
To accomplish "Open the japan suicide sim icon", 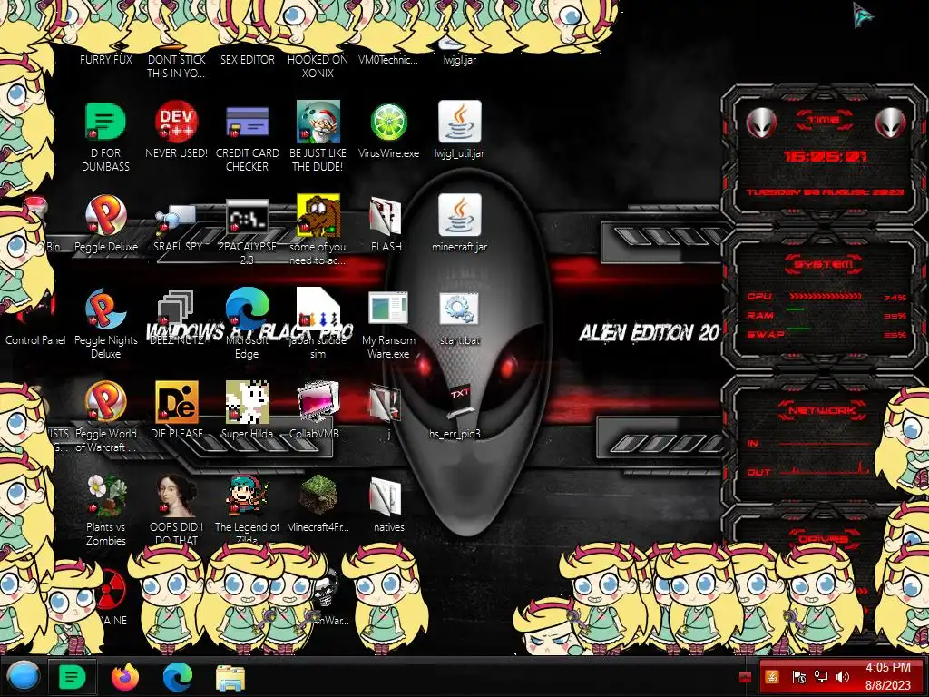I will tap(318, 309).
